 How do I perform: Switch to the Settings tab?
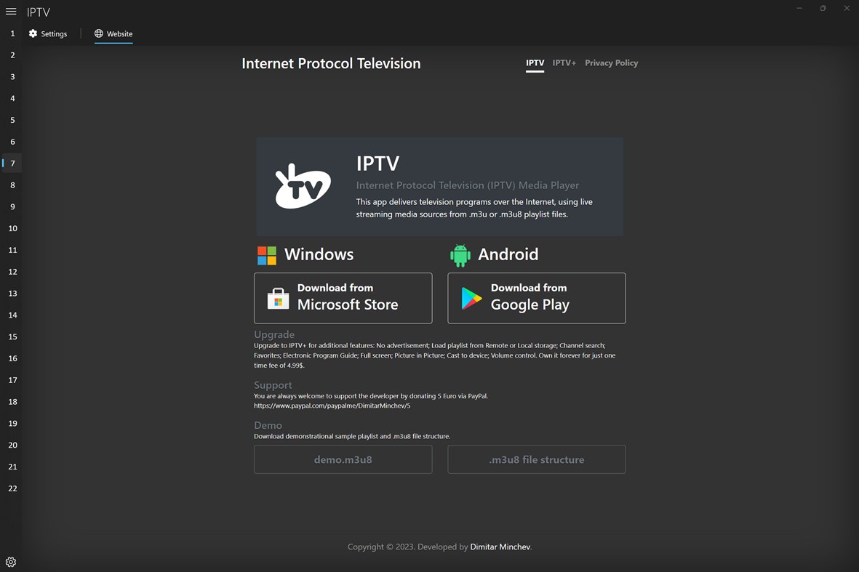(x=48, y=33)
